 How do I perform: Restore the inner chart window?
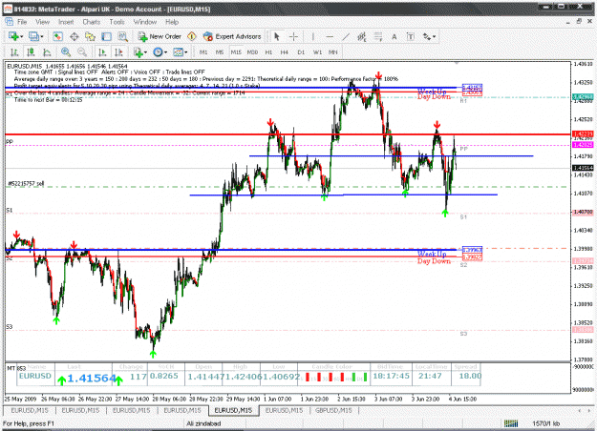[x=579, y=22]
